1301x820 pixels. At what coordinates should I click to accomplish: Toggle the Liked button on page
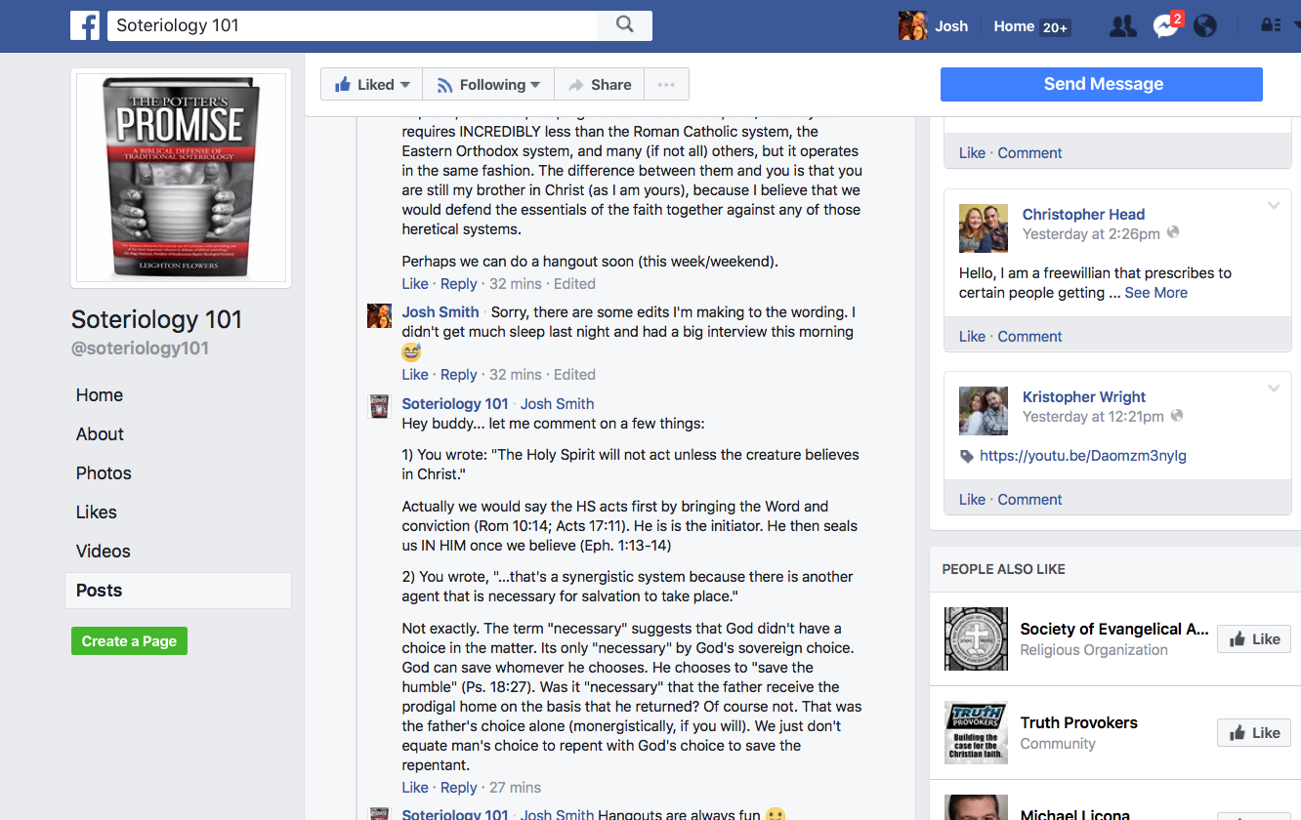[372, 85]
